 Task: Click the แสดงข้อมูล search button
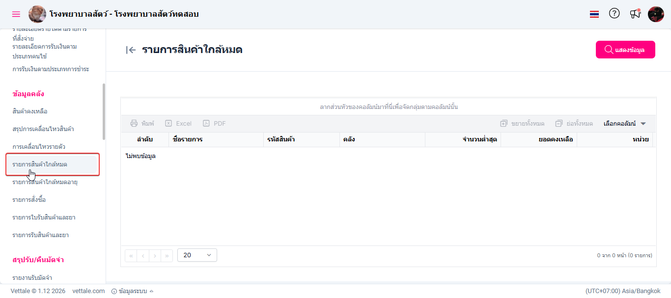pos(625,50)
